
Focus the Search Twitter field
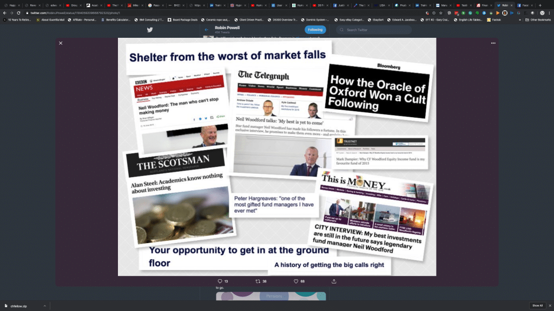click(x=374, y=30)
